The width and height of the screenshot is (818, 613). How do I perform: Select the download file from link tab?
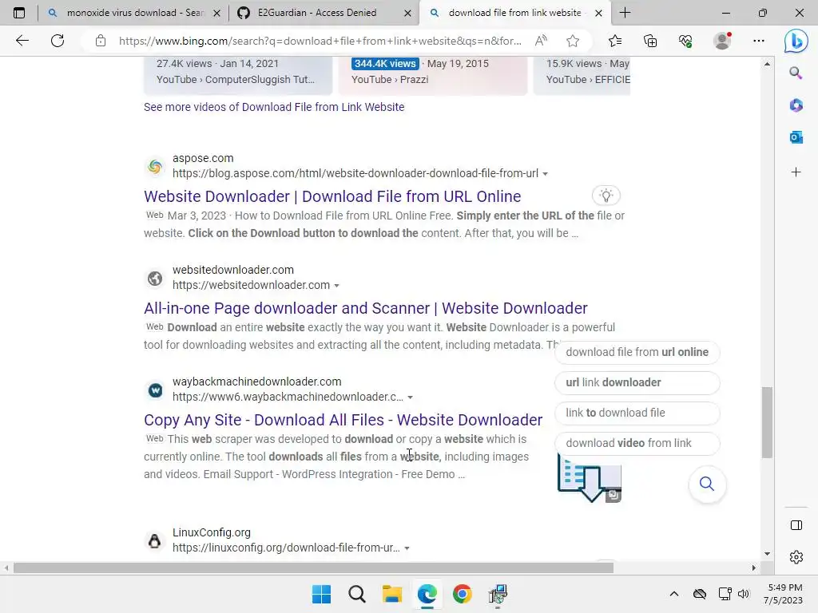tap(514, 13)
